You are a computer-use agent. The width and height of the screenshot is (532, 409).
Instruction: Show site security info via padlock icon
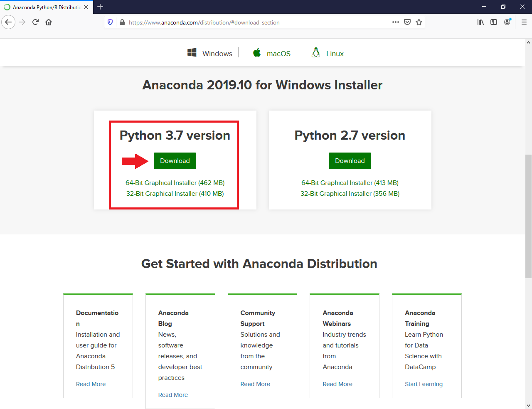tap(122, 22)
